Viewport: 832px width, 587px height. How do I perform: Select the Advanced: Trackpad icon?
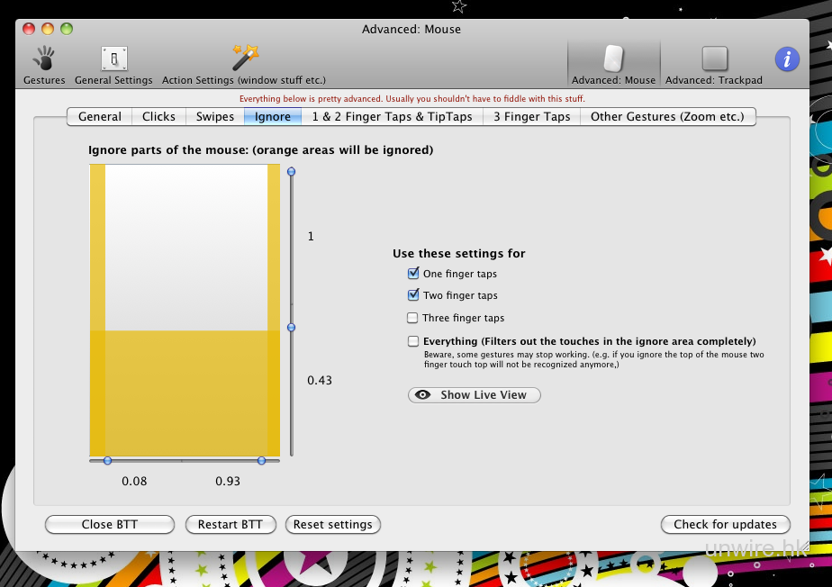(714, 59)
